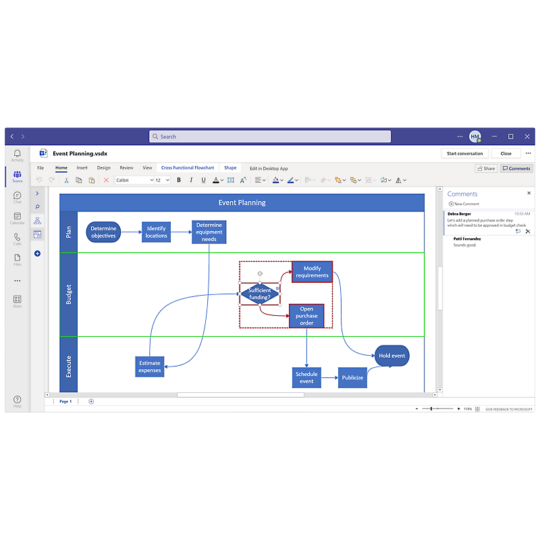Image resolution: width=540 pixels, height=540 pixels.
Task: Open the line color dropdown arrow
Action: point(296,180)
